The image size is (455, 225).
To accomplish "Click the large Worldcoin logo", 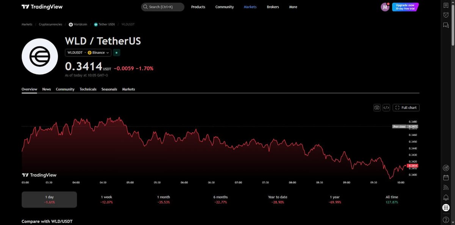I will click(x=40, y=56).
